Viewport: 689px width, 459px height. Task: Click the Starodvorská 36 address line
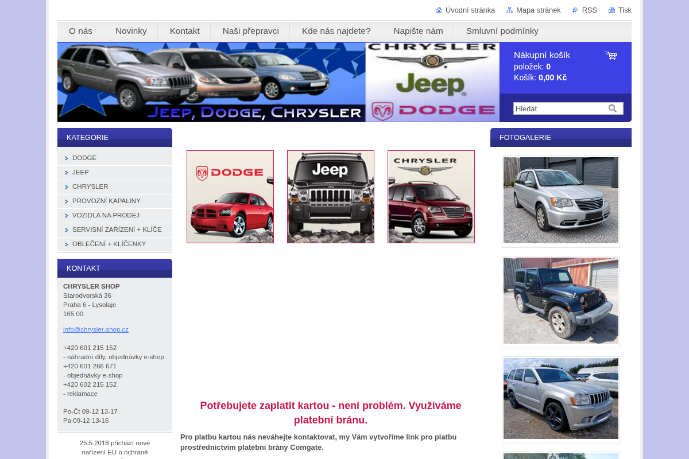(x=87, y=295)
